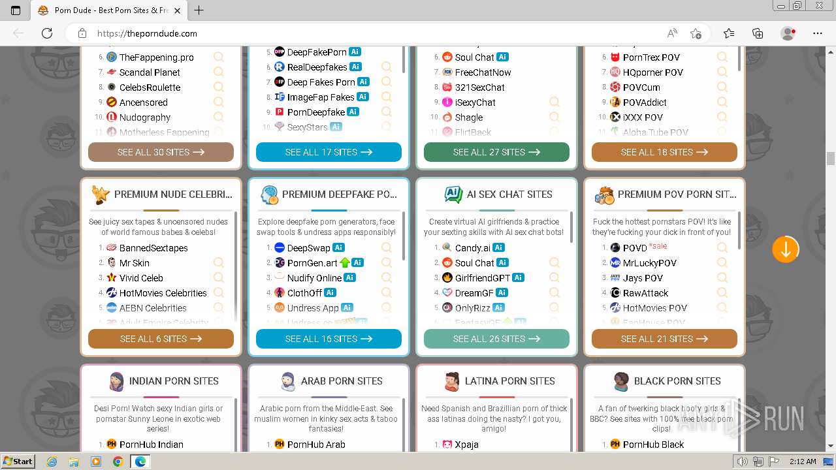
Task: Click SEE ALL 26 SITES button
Action: (x=496, y=339)
